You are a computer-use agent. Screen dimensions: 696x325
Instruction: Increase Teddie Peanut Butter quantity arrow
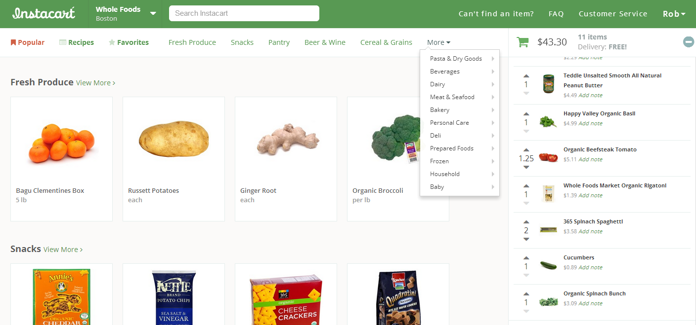pos(526,76)
